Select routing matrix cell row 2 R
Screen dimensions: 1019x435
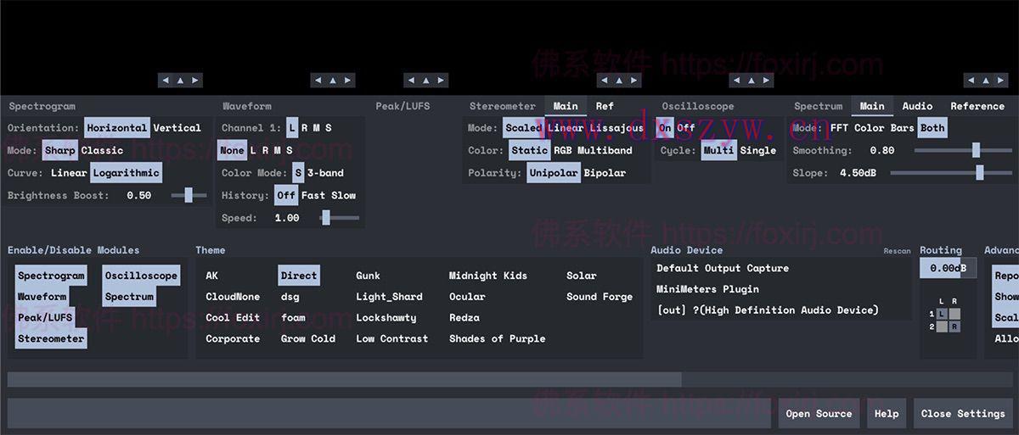(x=954, y=326)
